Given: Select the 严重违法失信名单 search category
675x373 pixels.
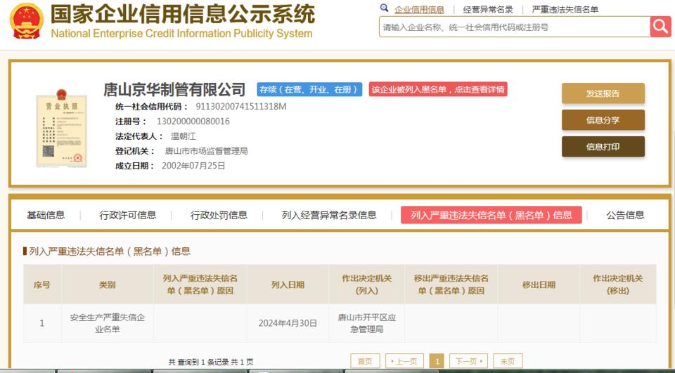Looking at the screenshot, I should (x=565, y=9).
